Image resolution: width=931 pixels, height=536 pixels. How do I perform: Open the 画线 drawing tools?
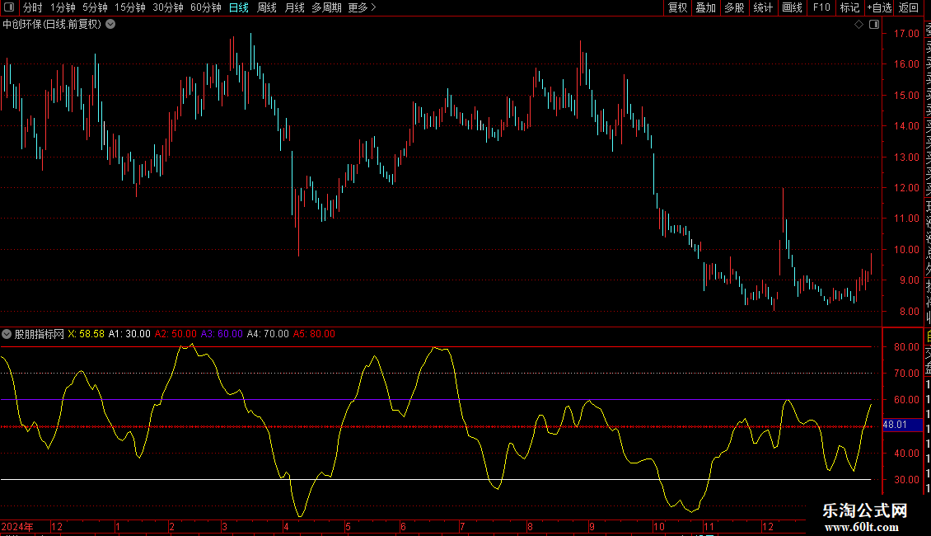tap(792, 7)
